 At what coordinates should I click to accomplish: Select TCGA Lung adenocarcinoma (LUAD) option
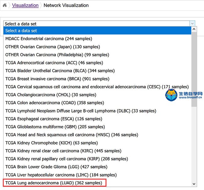[97, 183]
